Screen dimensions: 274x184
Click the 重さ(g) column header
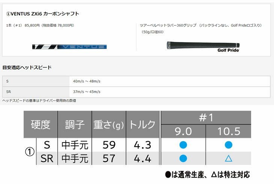coord(108,125)
